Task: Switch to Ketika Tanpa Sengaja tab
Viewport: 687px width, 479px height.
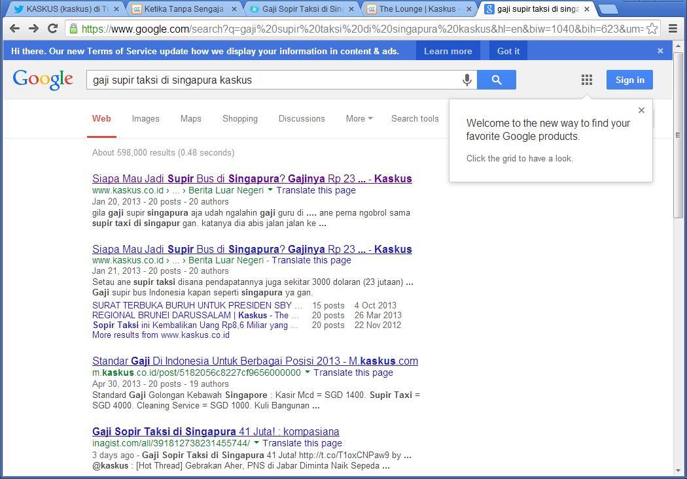Action: point(184,8)
